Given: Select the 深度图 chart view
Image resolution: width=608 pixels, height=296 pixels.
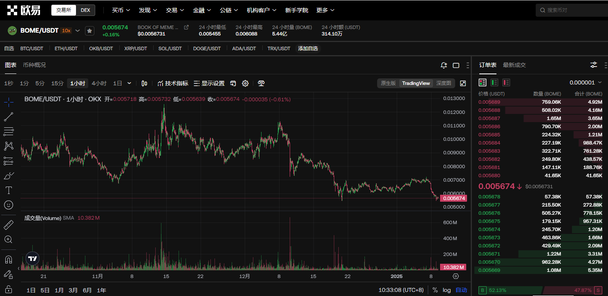Looking at the screenshot, I should [x=443, y=83].
